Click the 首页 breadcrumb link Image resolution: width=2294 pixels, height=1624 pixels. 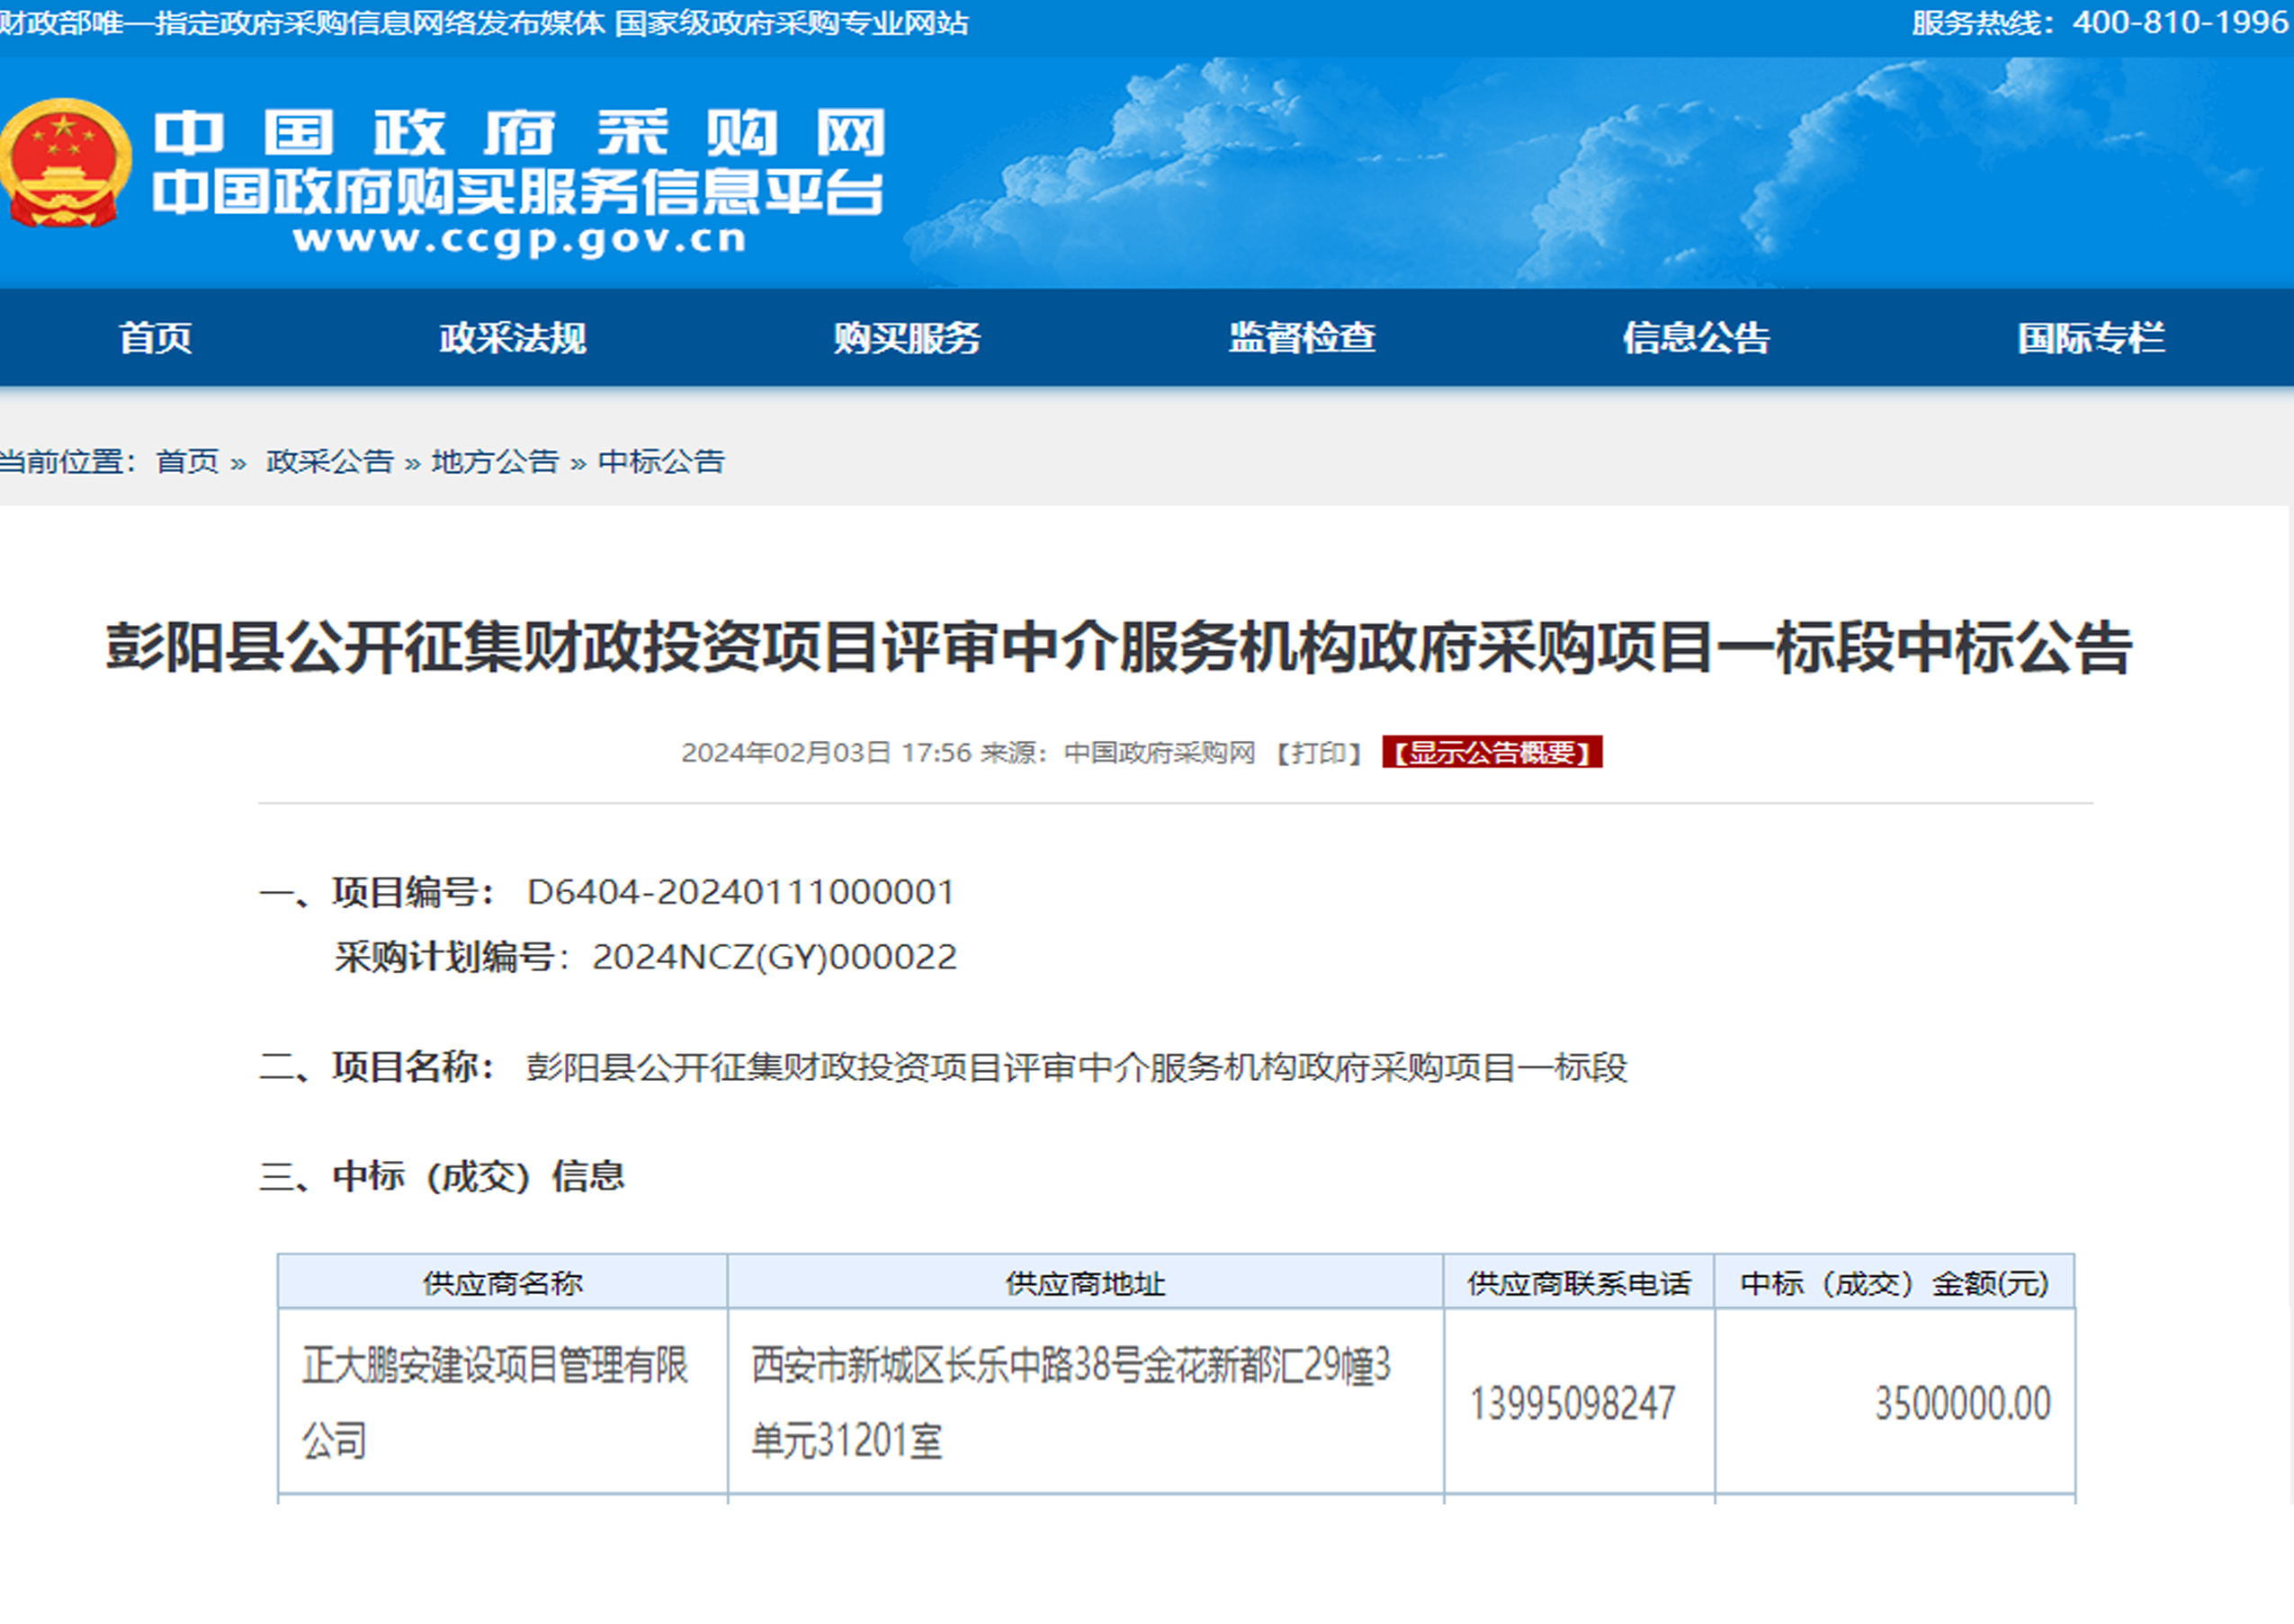coord(187,462)
